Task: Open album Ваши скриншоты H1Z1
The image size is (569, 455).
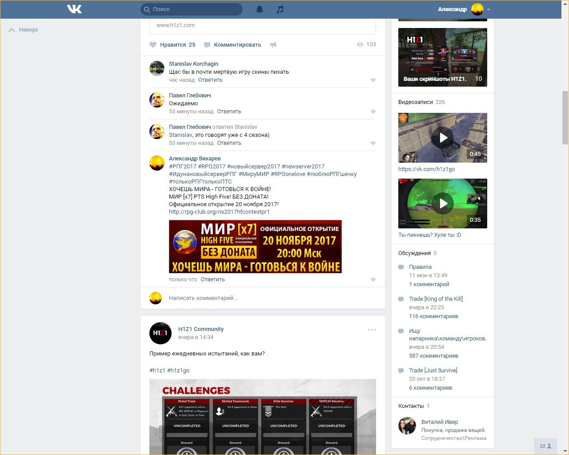Action: coord(443,57)
